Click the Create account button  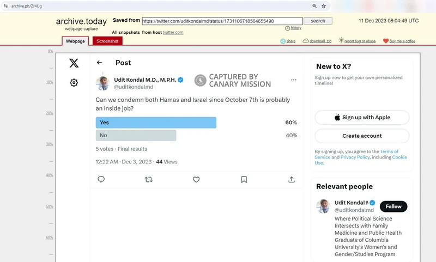click(362, 136)
